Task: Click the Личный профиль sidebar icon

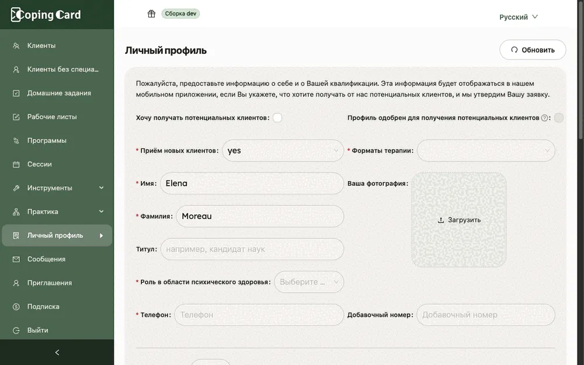Action: pos(16,235)
